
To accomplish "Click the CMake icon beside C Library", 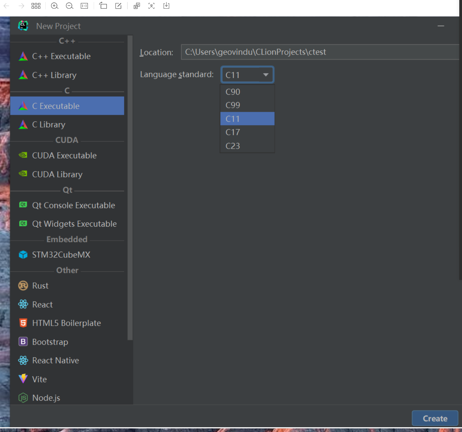I will (23, 124).
